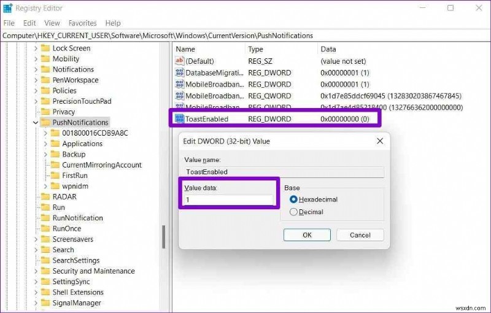Select the DatabaseMigrati... DWORD value icon
Screen dimensions: 491x313
[179, 72]
